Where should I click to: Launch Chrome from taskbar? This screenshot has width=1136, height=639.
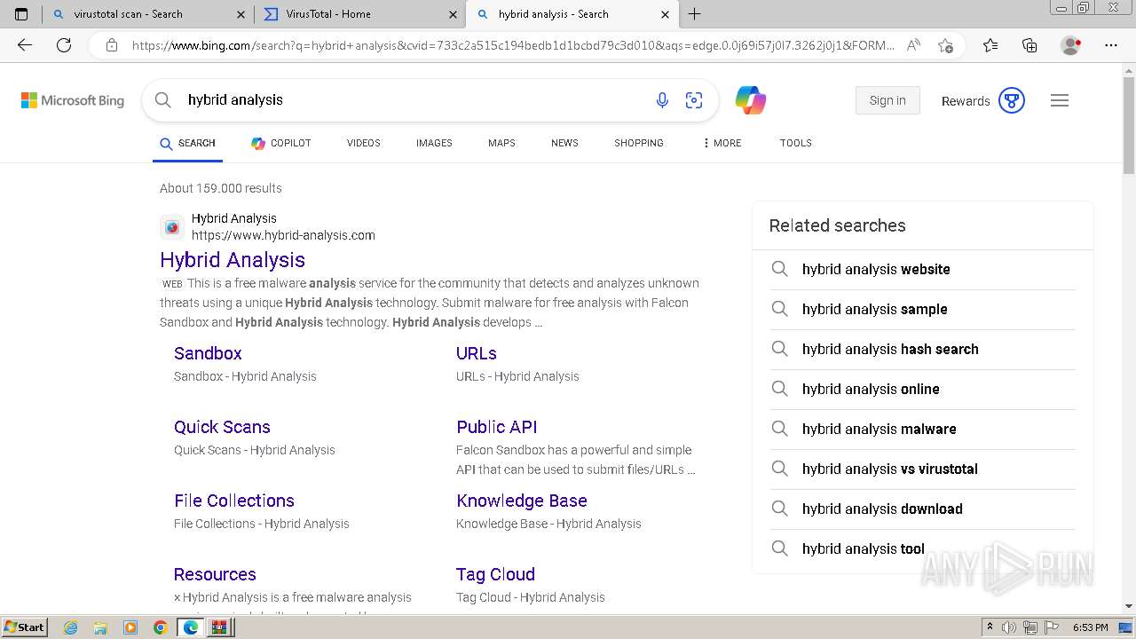click(160, 627)
